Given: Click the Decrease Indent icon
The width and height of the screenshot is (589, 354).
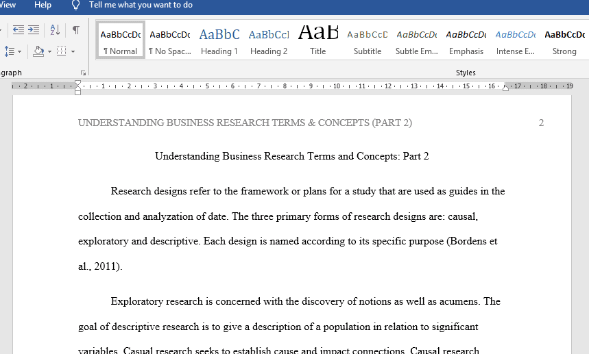Looking at the screenshot, I should pos(18,29).
